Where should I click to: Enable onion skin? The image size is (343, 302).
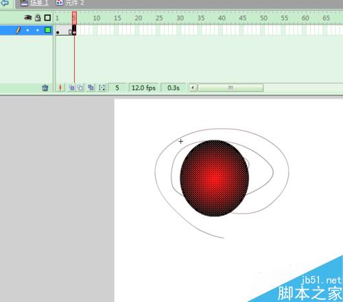pyautogui.click(x=71, y=88)
